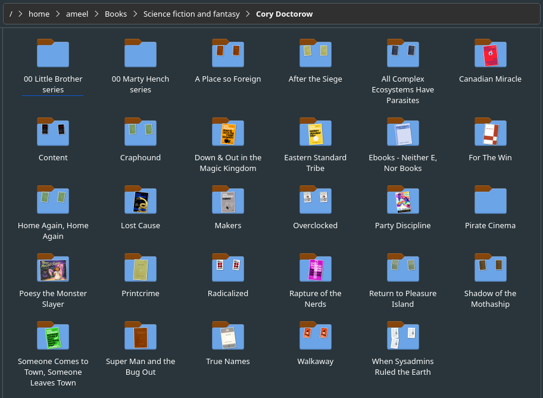Select the A Place so Foreign folder icon
Image resolution: width=543 pixels, height=398 pixels.
pos(228,53)
